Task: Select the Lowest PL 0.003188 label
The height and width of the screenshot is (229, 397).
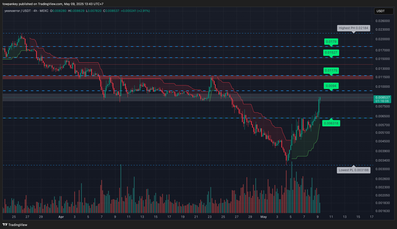Action: coord(353,170)
